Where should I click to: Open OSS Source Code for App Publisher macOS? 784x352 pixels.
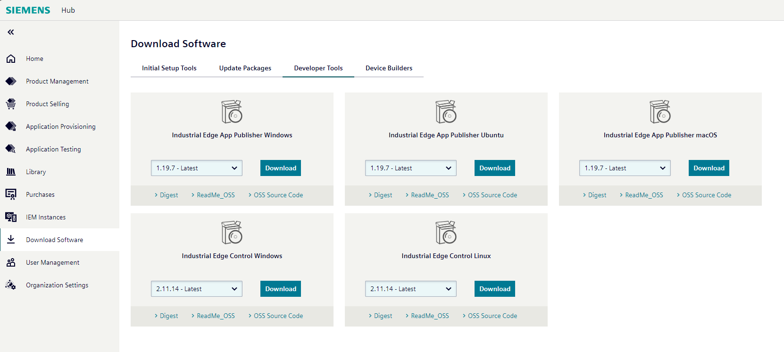click(704, 195)
